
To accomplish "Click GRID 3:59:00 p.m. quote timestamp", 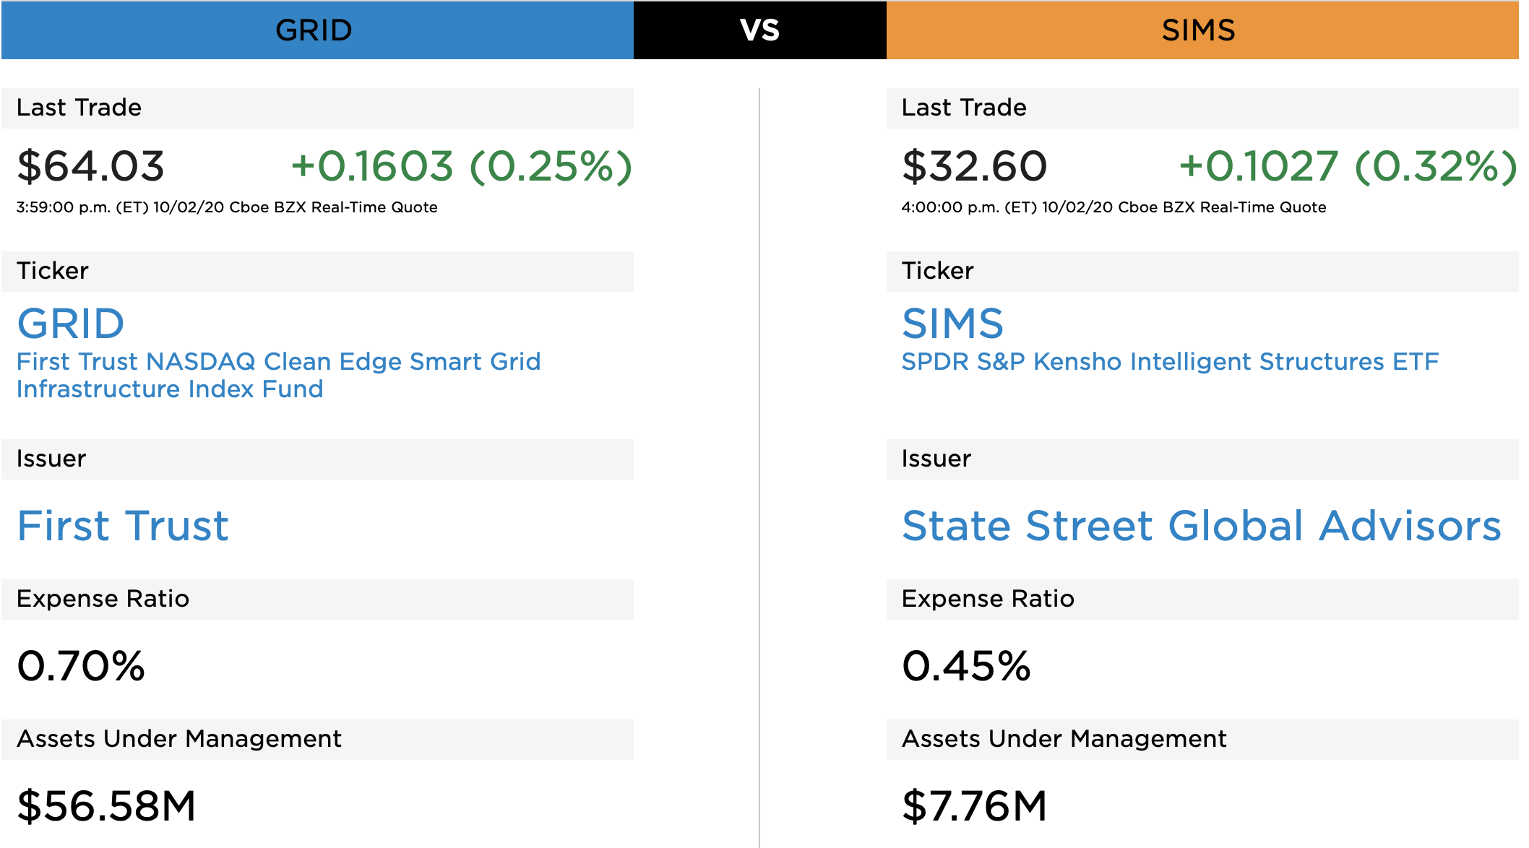I will (227, 207).
